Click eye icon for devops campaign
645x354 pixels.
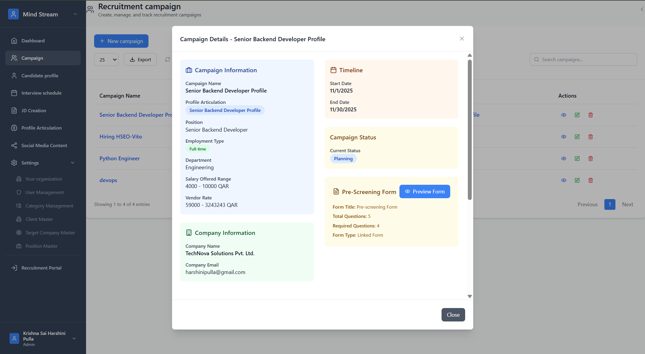click(564, 180)
